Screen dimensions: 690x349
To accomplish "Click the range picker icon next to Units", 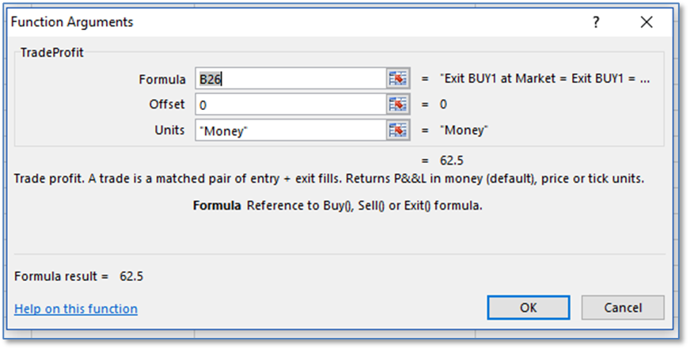I will [397, 130].
